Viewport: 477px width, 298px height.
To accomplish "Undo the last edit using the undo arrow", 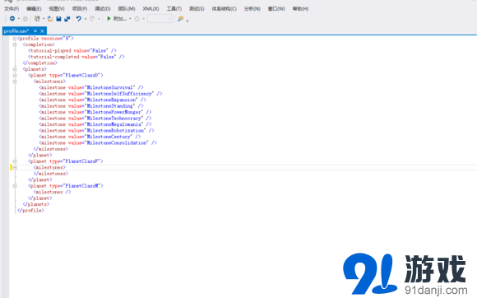I will (79, 19).
